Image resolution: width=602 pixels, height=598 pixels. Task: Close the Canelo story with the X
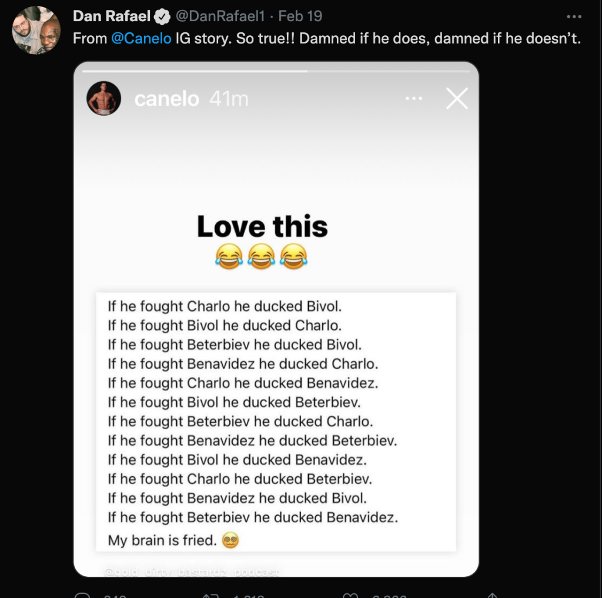pyautogui.click(x=457, y=98)
